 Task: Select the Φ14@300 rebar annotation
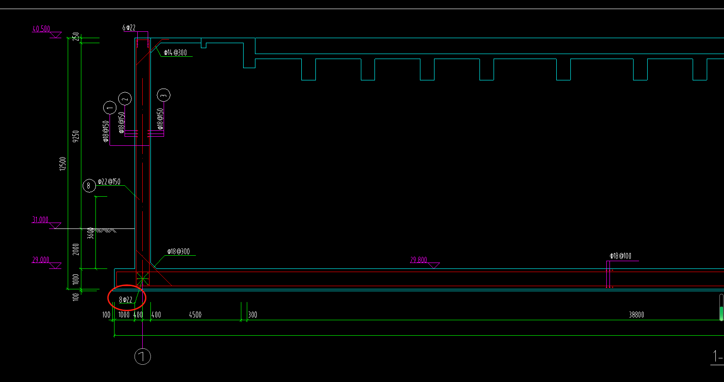click(175, 53)
